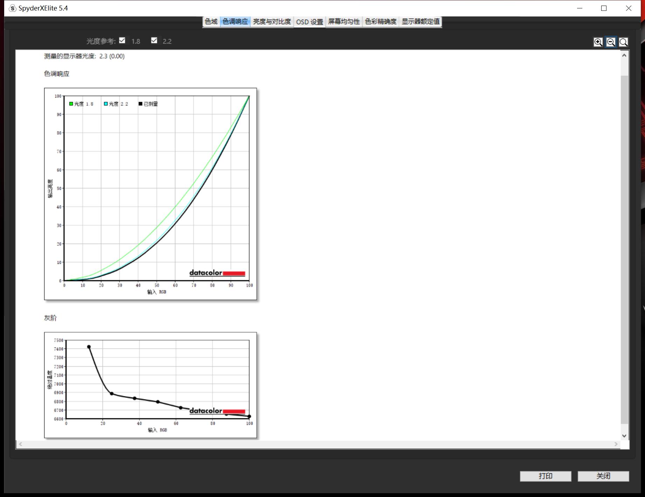The height and width of the screenshot is (497, 645).
Task: Click the zoom in magnifier icon
Action: [598, 42]
